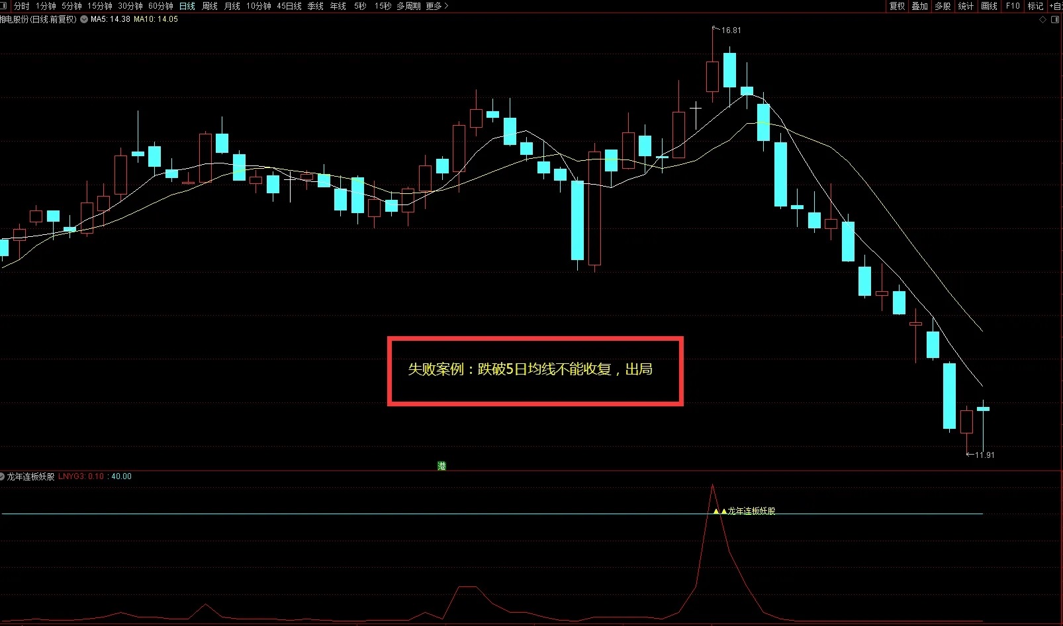Expand the 龙年连板妖股 indicator dropdown
Viewport: 1063px width, 626px height.
point(3,476)
